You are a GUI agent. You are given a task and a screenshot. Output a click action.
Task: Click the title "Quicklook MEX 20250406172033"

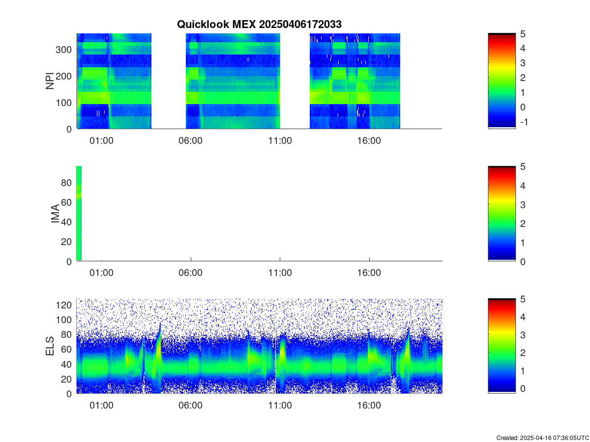(x=259, y=24)
